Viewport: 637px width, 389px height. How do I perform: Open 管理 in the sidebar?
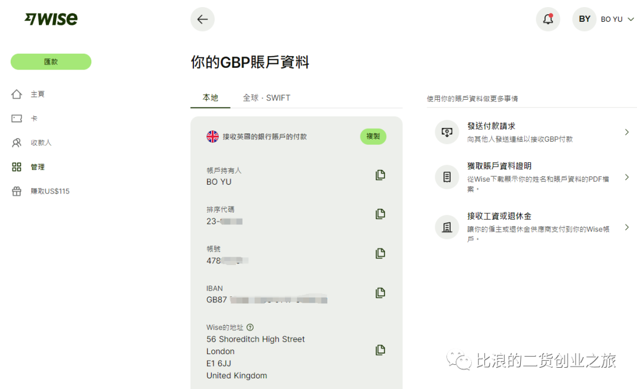(38, 167)
